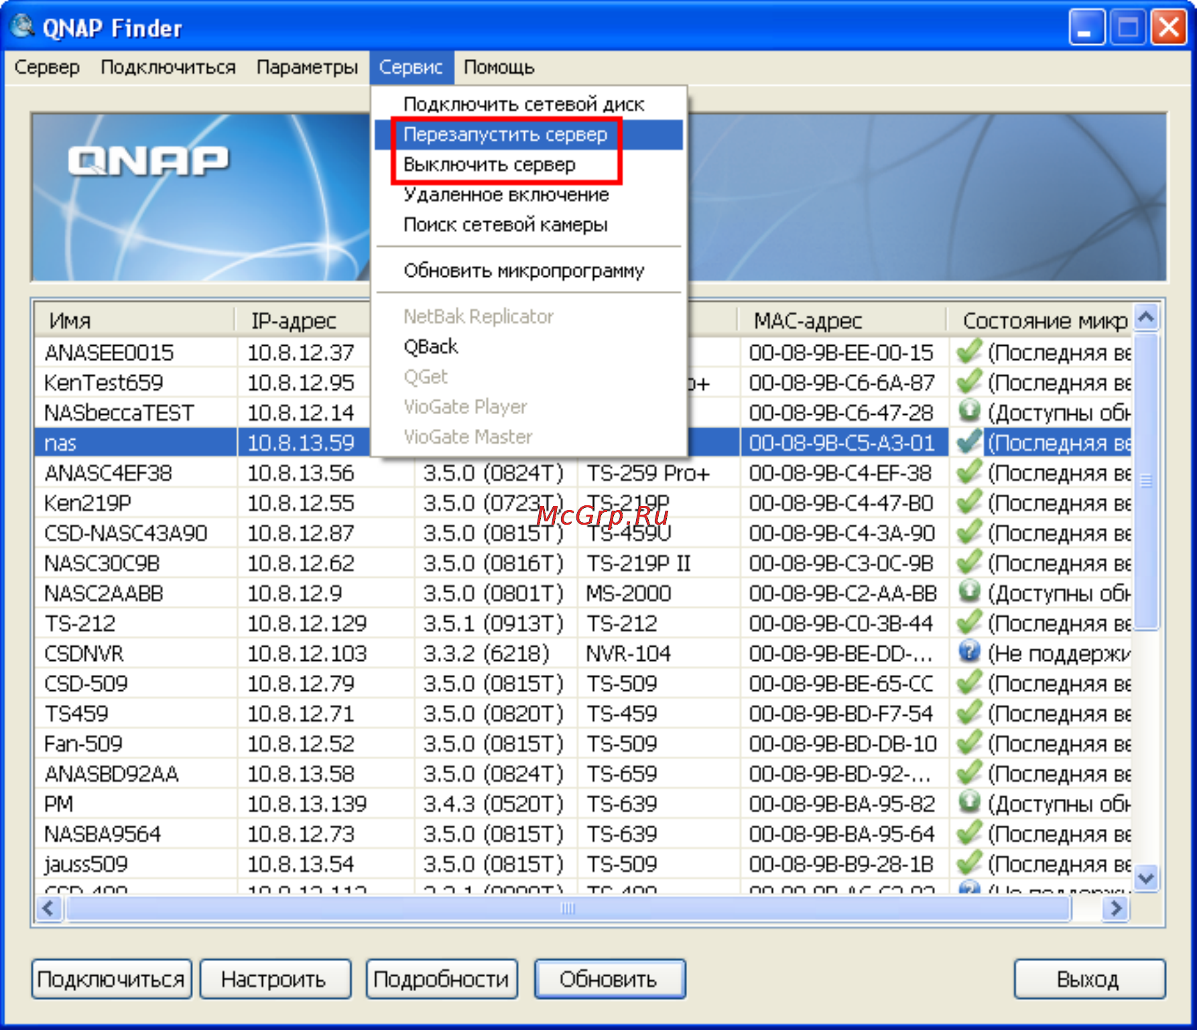Open the Подключиться menu
Viewport: 1197px width, 1030px height.
click(x=168, y=67)
